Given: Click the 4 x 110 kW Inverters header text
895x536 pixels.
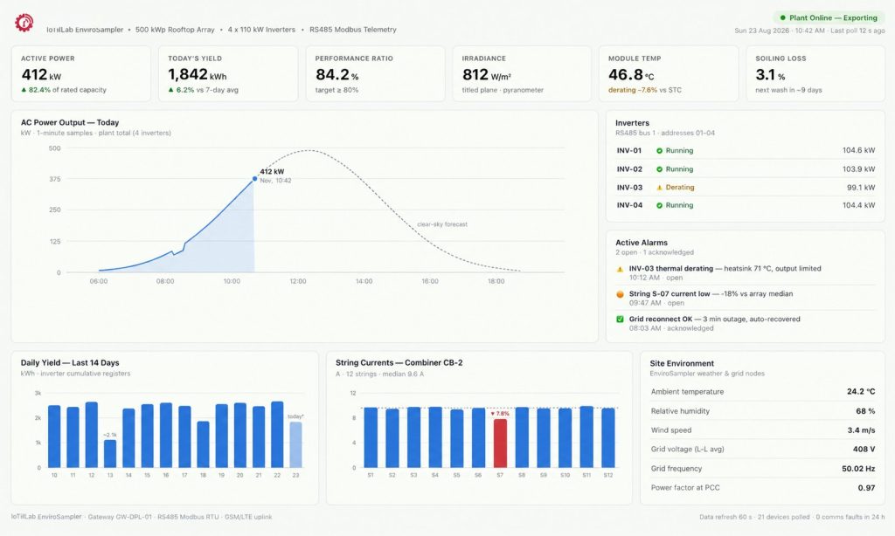Looking at the screenshot, I should (261, 30).
